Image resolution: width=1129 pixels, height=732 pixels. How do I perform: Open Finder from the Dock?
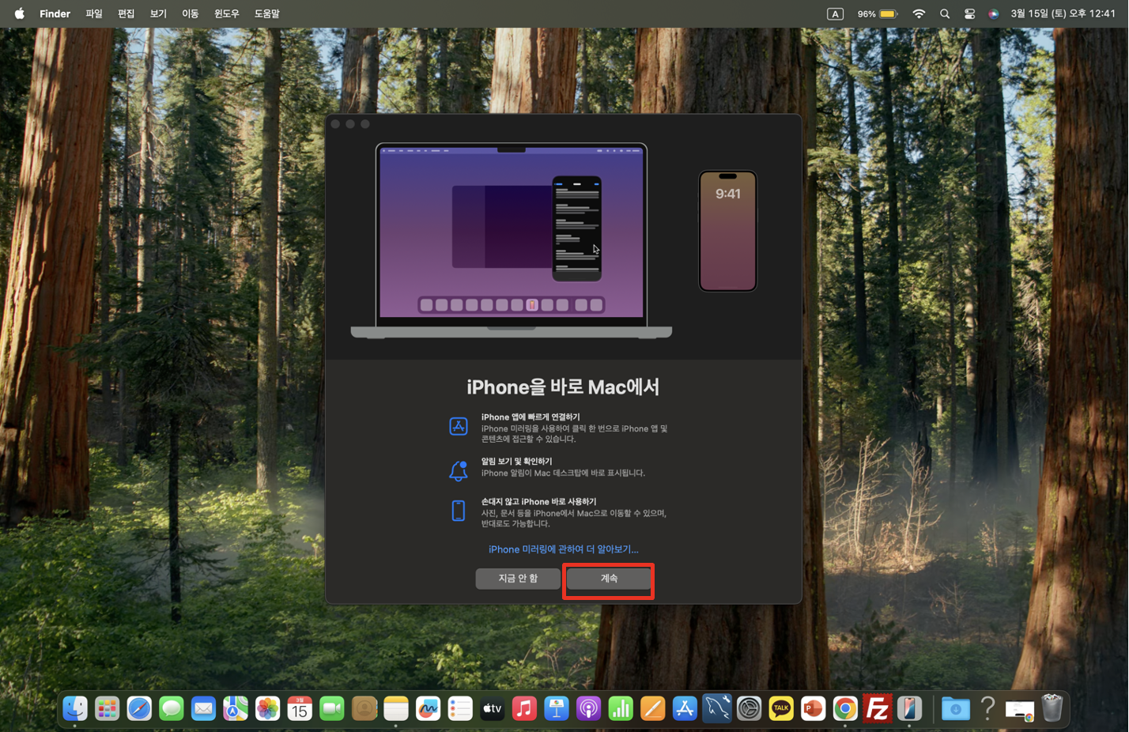tap(75, 709)
